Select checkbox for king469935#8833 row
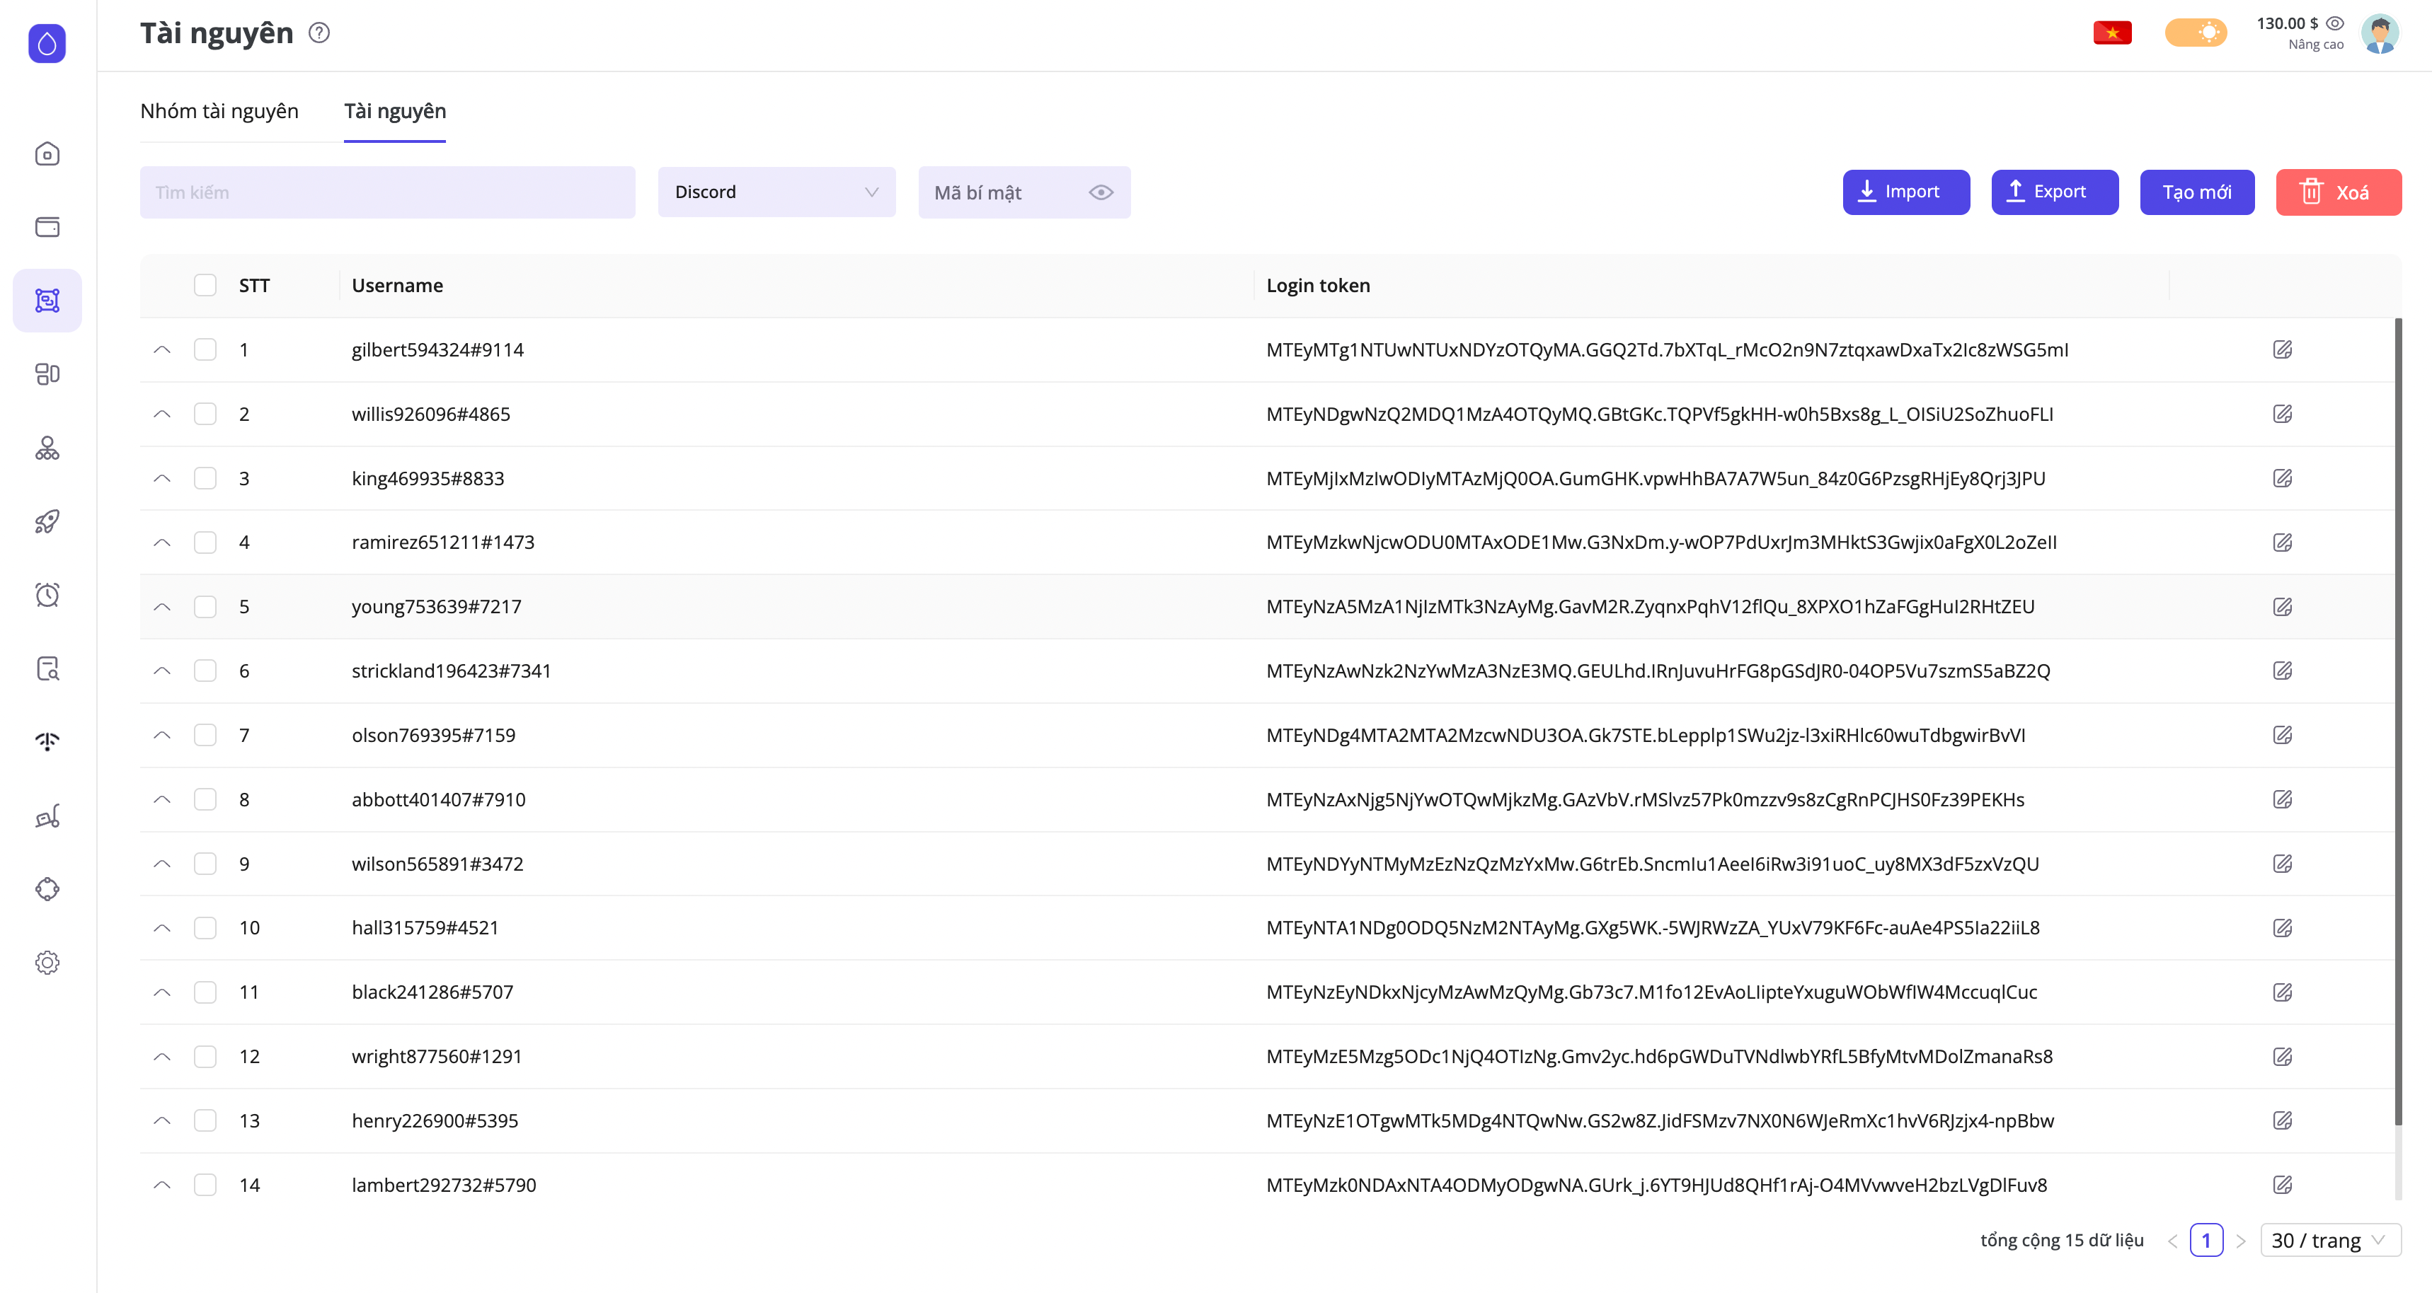The width and height of the screenshot is (2432, 1293). coord(205,478)
